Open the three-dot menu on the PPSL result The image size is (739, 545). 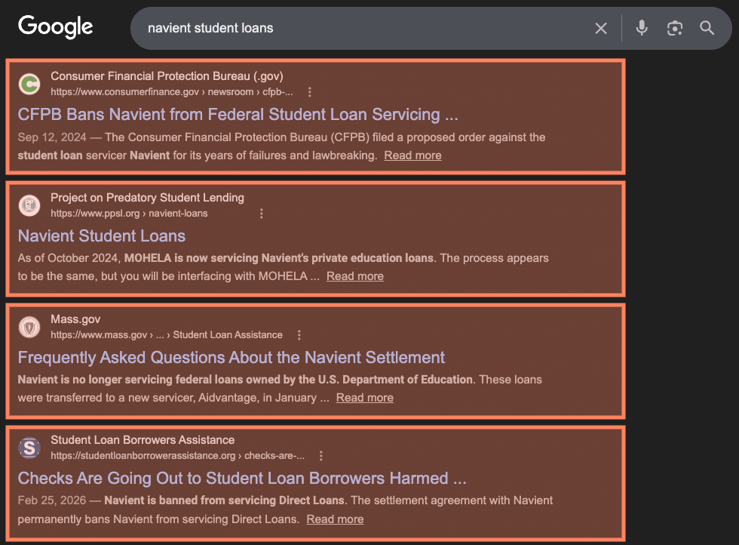click(x=262, y=214)
